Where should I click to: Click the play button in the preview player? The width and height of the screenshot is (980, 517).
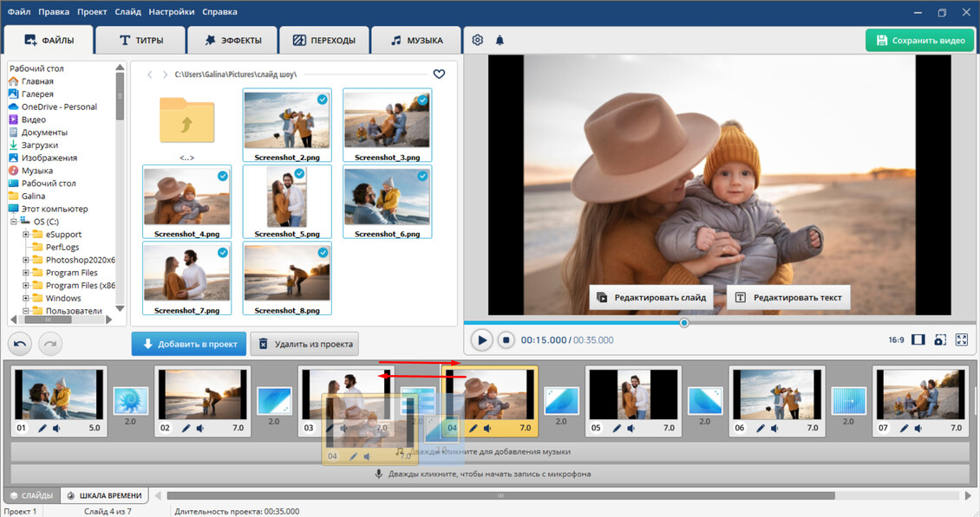482,340
